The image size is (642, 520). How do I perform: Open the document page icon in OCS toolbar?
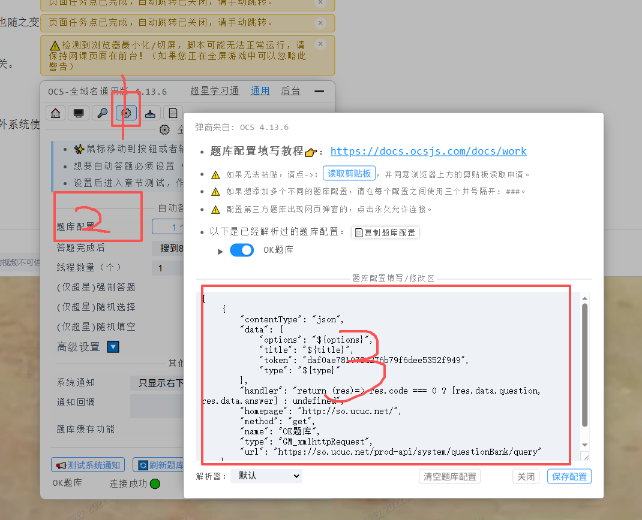[x=173, y=113]
